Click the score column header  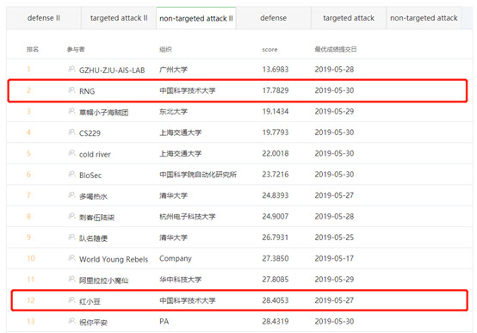point(269,50)
